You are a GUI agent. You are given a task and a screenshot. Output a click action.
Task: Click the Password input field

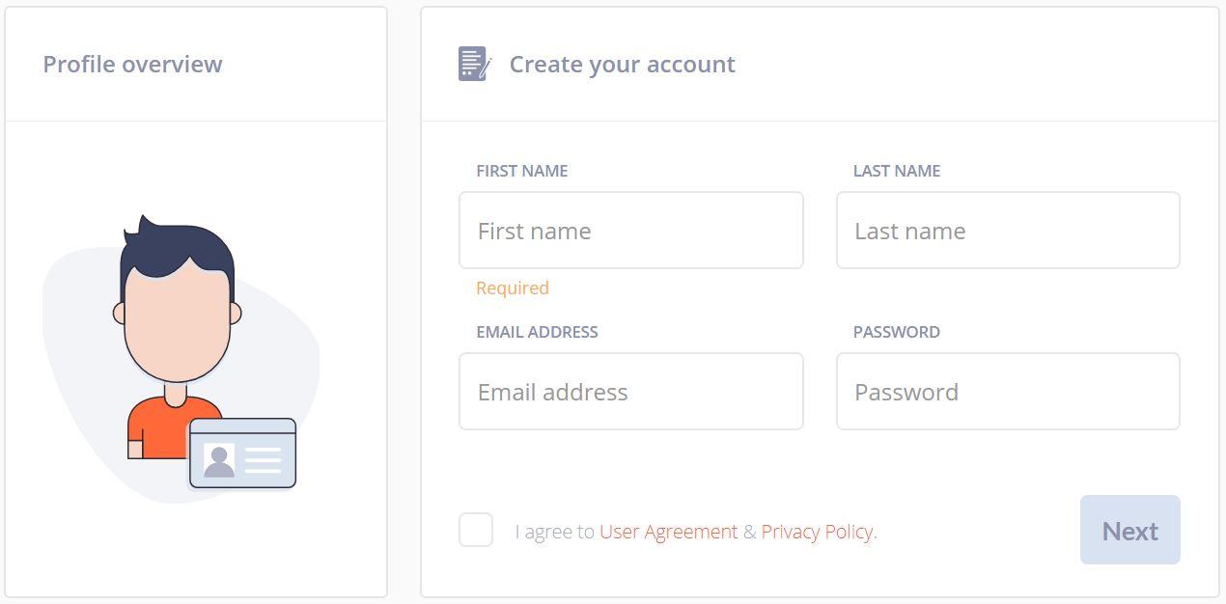click(1007, 392)
